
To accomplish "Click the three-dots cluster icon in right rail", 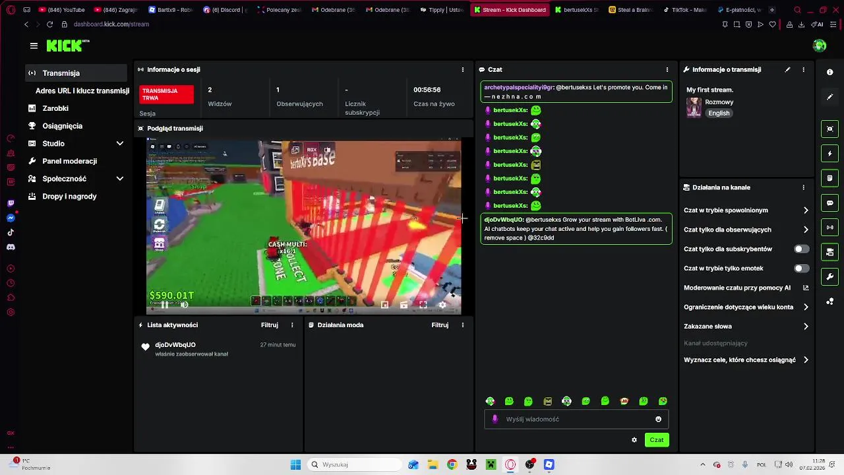I will tap(830, 301).
